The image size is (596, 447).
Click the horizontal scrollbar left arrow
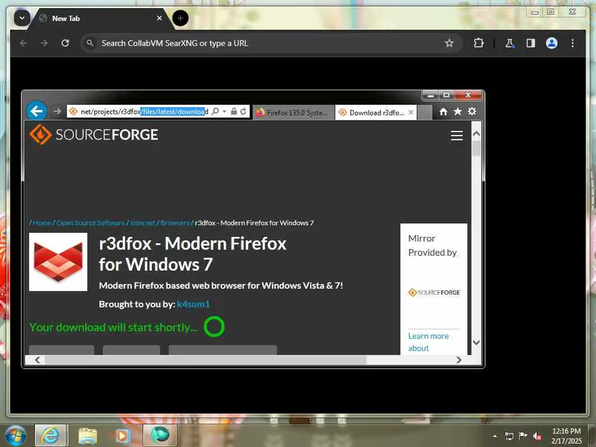[x=37, y=360]
